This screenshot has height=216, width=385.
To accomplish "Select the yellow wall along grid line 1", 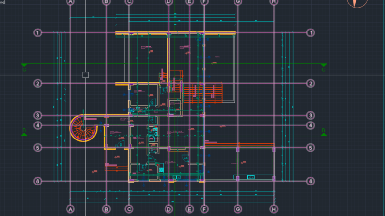I will (x=176, y=33).
